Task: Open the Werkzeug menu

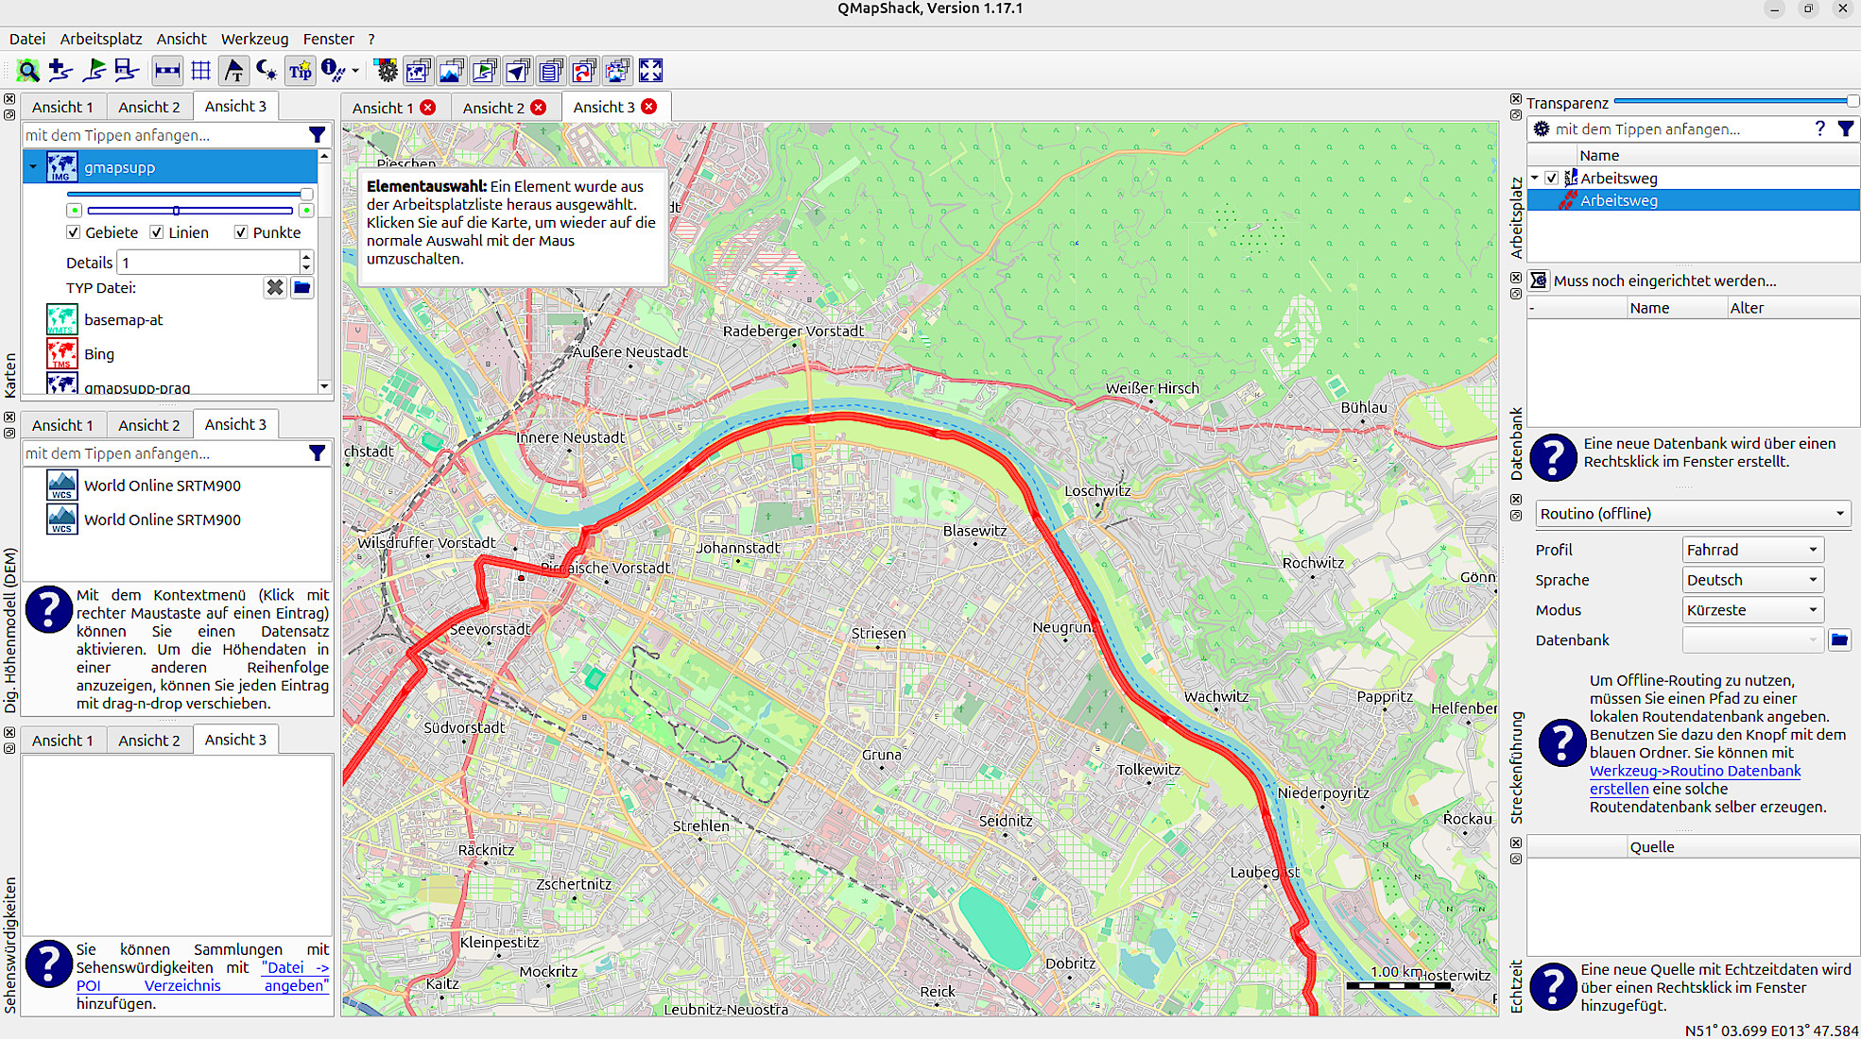Action: point(254,39)
